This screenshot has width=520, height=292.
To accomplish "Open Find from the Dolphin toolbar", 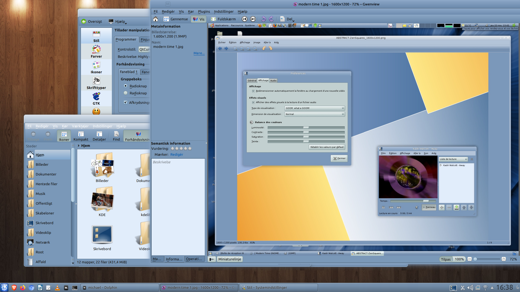I will pos(116,136).
